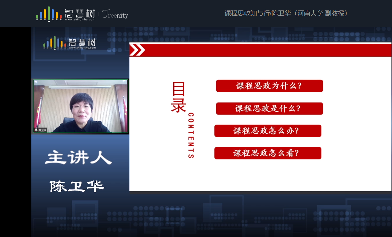This screenshot has height=237, width=392.
Task: Select the 课程思政是什么? contents item
Action: tap(269, 109)
